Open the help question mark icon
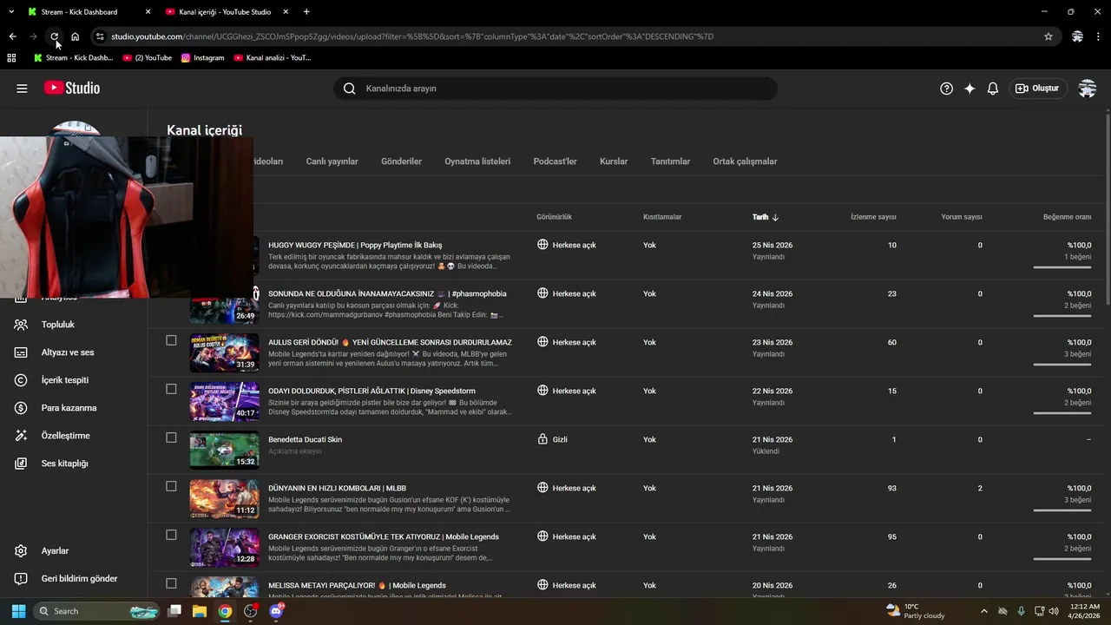Viewport: 1111px width, 625px height. tap(946, 89)
